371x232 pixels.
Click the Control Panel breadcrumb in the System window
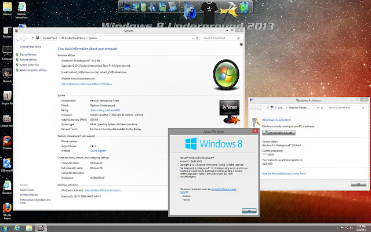pyautogui.click(x=50, y=38)
